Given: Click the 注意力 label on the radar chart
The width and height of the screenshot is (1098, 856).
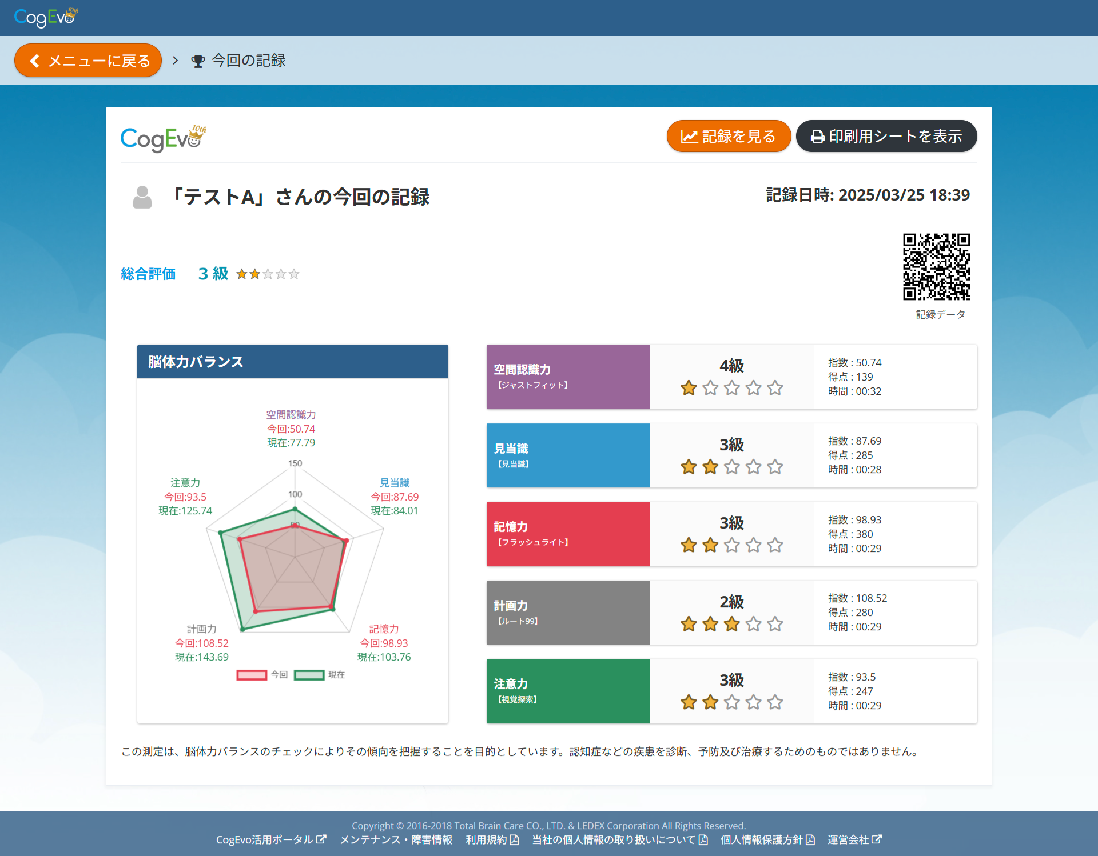Looking at the screenshot, I should coord(185,483).
